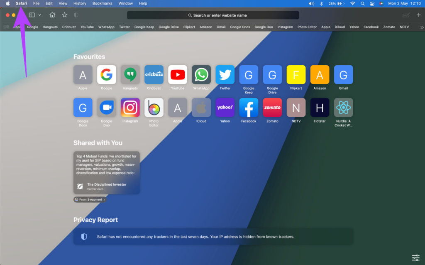Open the Google Drive favourite icon
Viewport: 425px width, 265px height.
point(272,75)
